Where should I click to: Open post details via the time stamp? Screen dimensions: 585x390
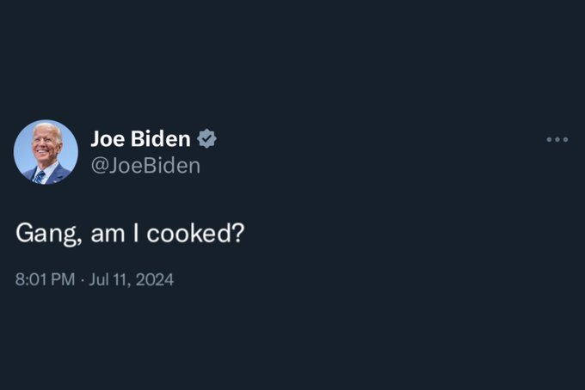point(46,279)
